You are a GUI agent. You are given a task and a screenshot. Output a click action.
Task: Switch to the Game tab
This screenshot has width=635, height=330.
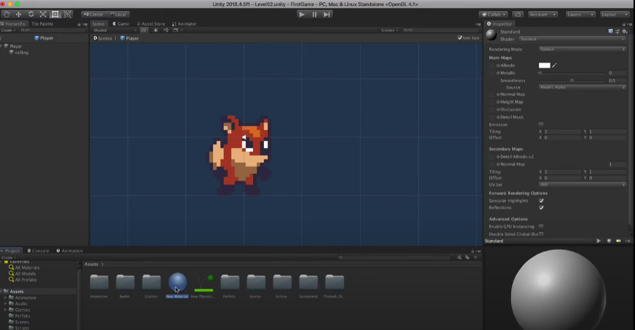point(121,24)
